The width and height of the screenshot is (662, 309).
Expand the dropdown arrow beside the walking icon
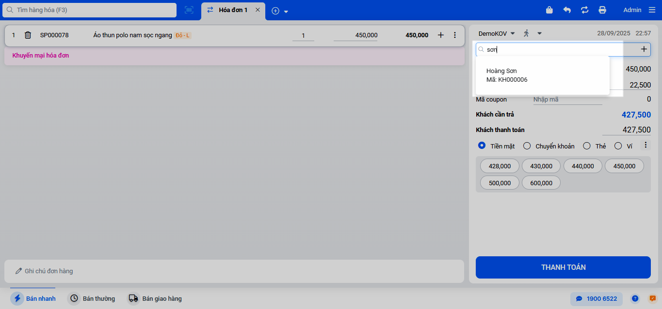click(539, 33)
